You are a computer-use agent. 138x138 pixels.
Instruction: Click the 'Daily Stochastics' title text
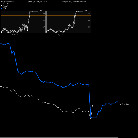click(x=7, y=2)
